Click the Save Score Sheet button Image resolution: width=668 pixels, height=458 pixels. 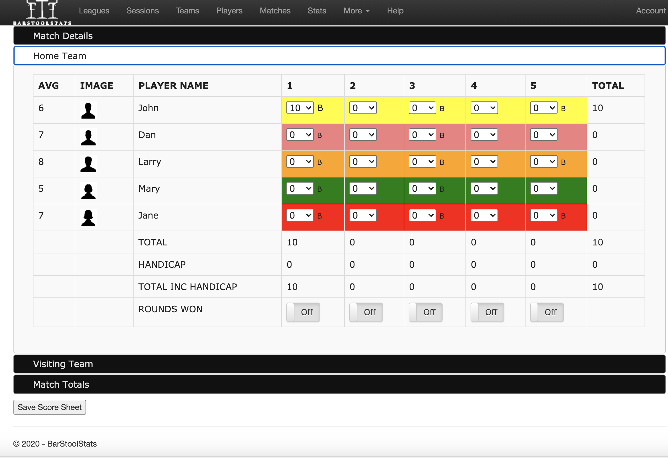pos(49,407)
